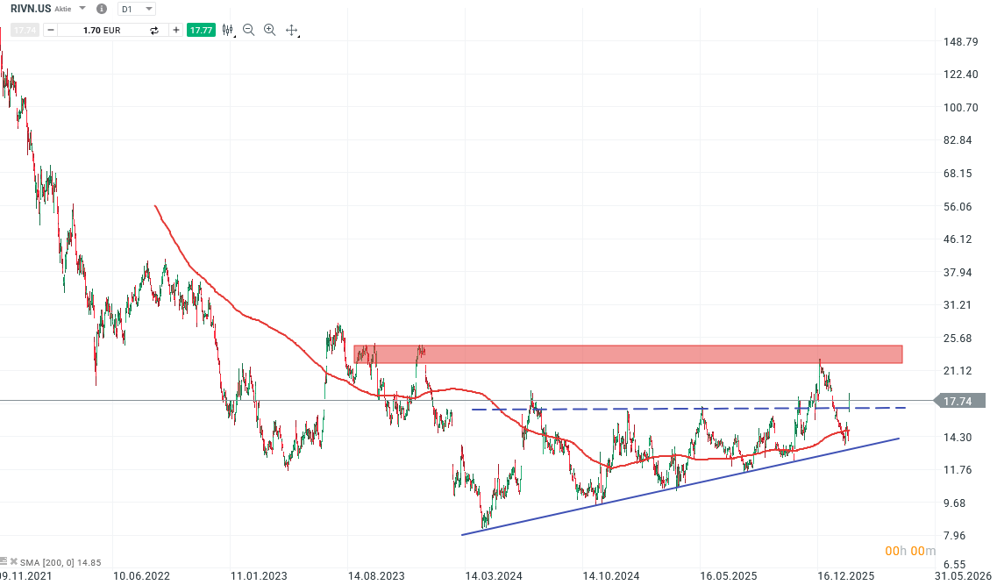
Task: Open the instrument info icon beside RIVN.US
Action: pos(101,9)
